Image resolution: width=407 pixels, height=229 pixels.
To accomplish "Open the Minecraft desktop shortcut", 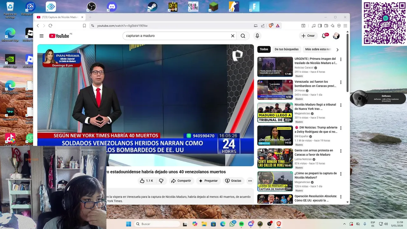I will [214, 6].
